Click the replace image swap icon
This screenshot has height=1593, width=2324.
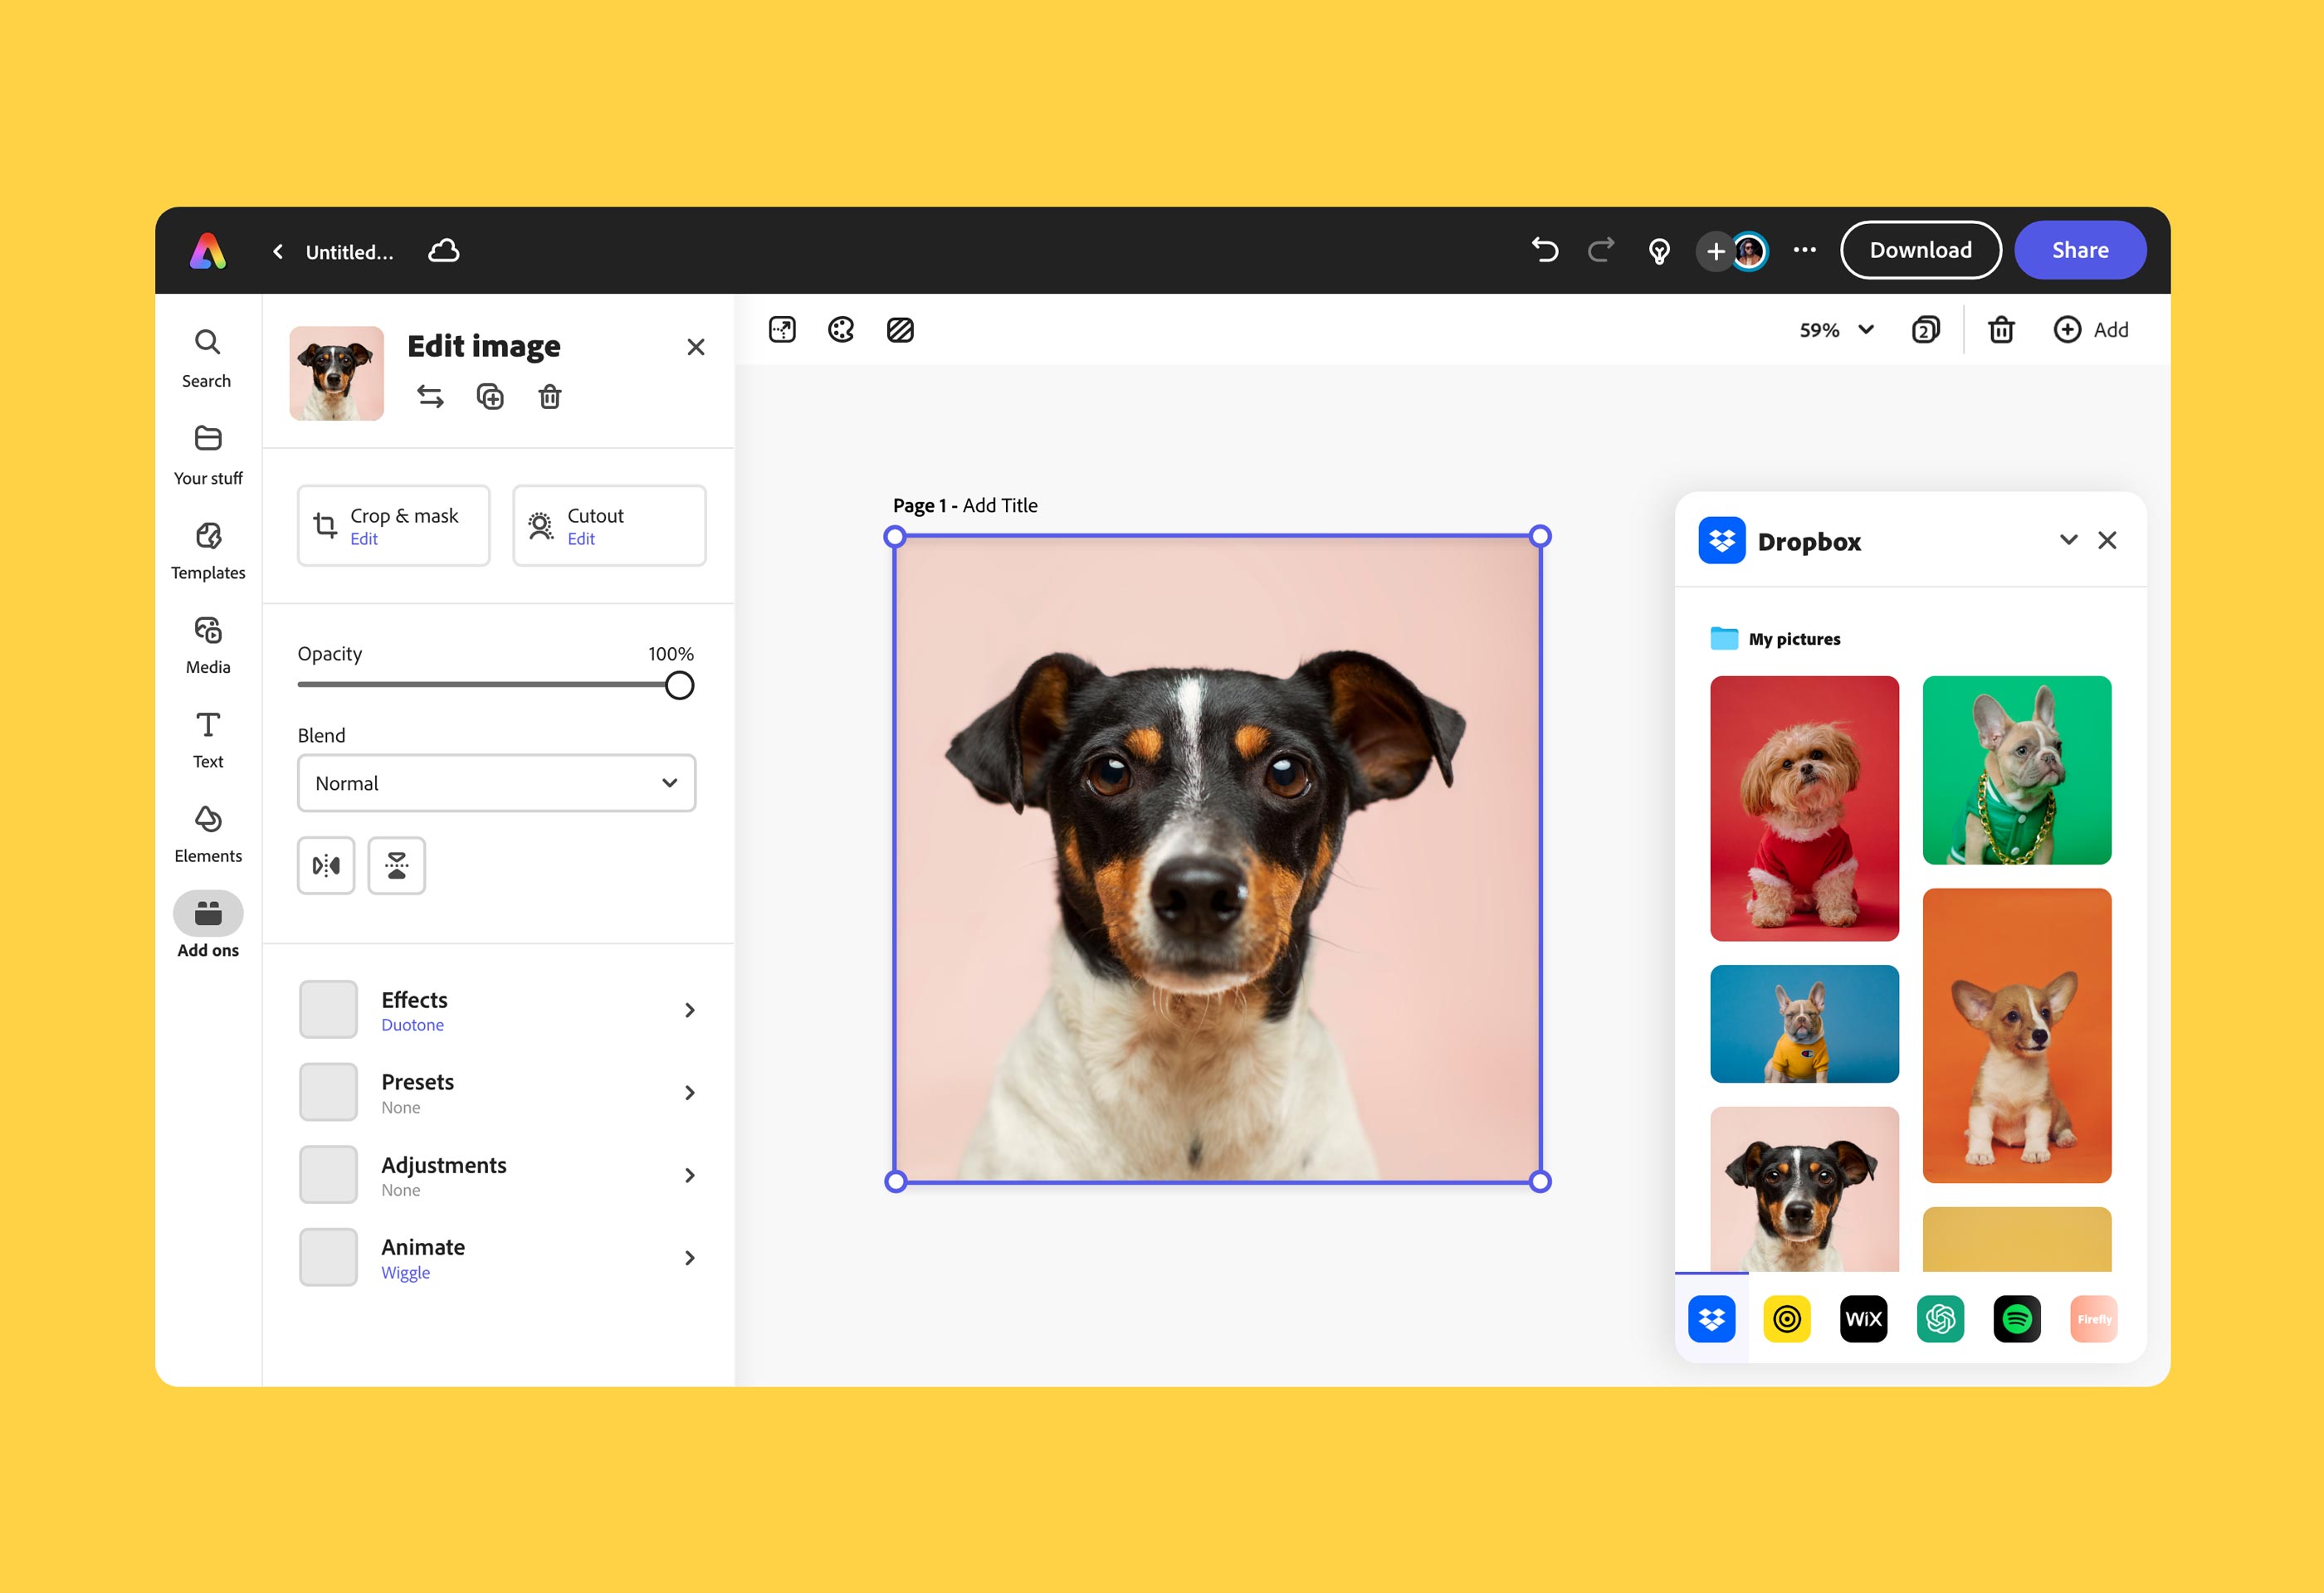(430, 397)
